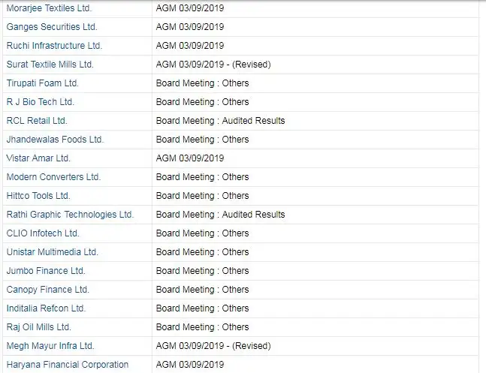Open Morarjee Textiles Ltd. link
The width and height of the screenshot is (486, 373).
[x=49, y=8]
